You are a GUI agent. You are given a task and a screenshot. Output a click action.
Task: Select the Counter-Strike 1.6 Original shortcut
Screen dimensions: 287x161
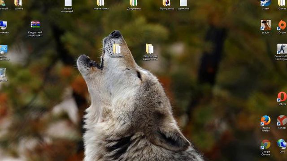[282, 52]
